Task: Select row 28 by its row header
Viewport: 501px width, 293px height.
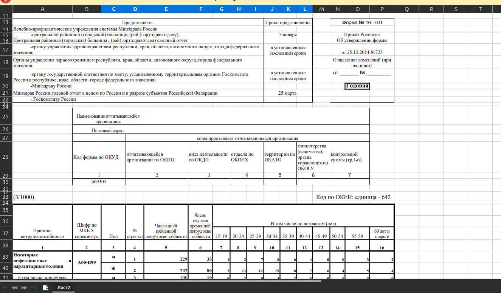Action: 6,156
